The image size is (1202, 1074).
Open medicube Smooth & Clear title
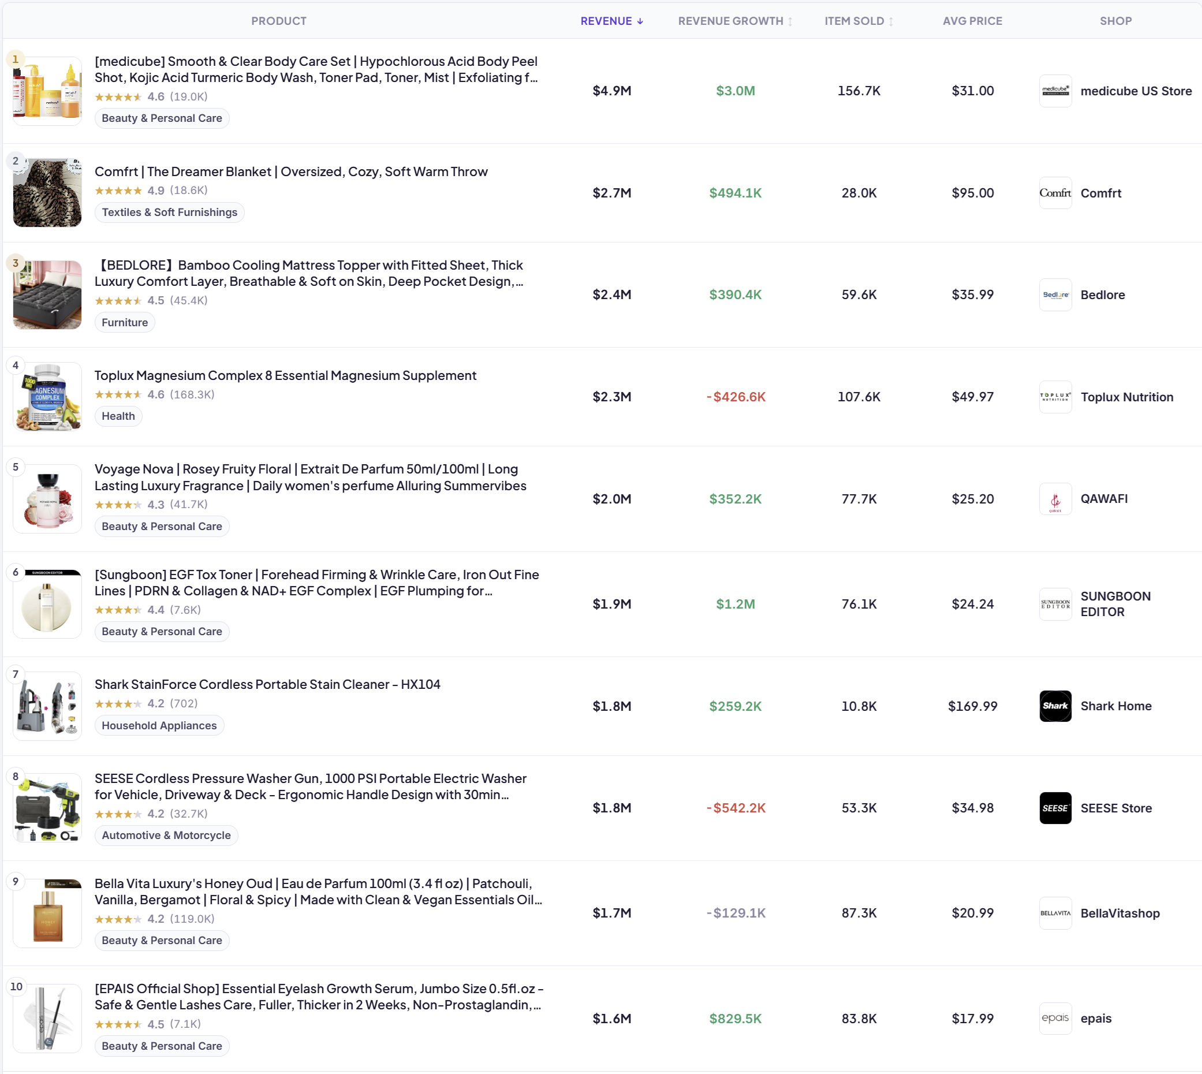(316, 70)
